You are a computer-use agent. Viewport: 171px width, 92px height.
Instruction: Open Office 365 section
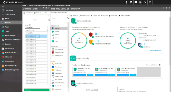tap(9, 57)
